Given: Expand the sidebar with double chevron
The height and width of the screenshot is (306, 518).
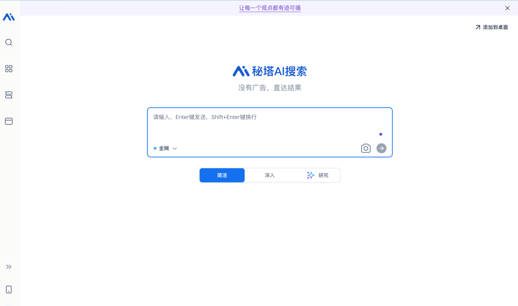Looking at the screenshot, I should [9, 267].
